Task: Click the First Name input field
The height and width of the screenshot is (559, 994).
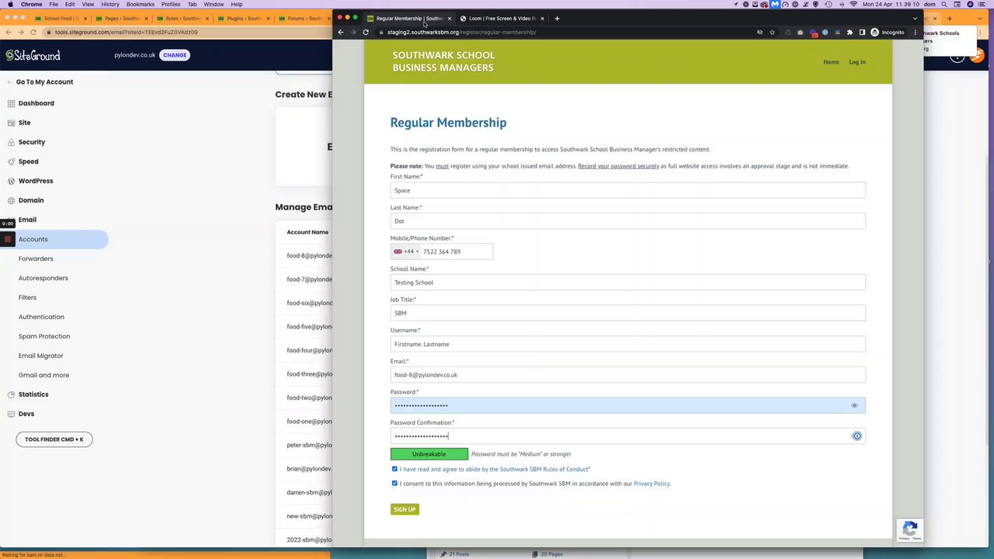Action: [627, 190]
